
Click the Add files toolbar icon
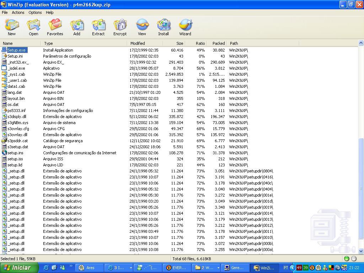77,27
